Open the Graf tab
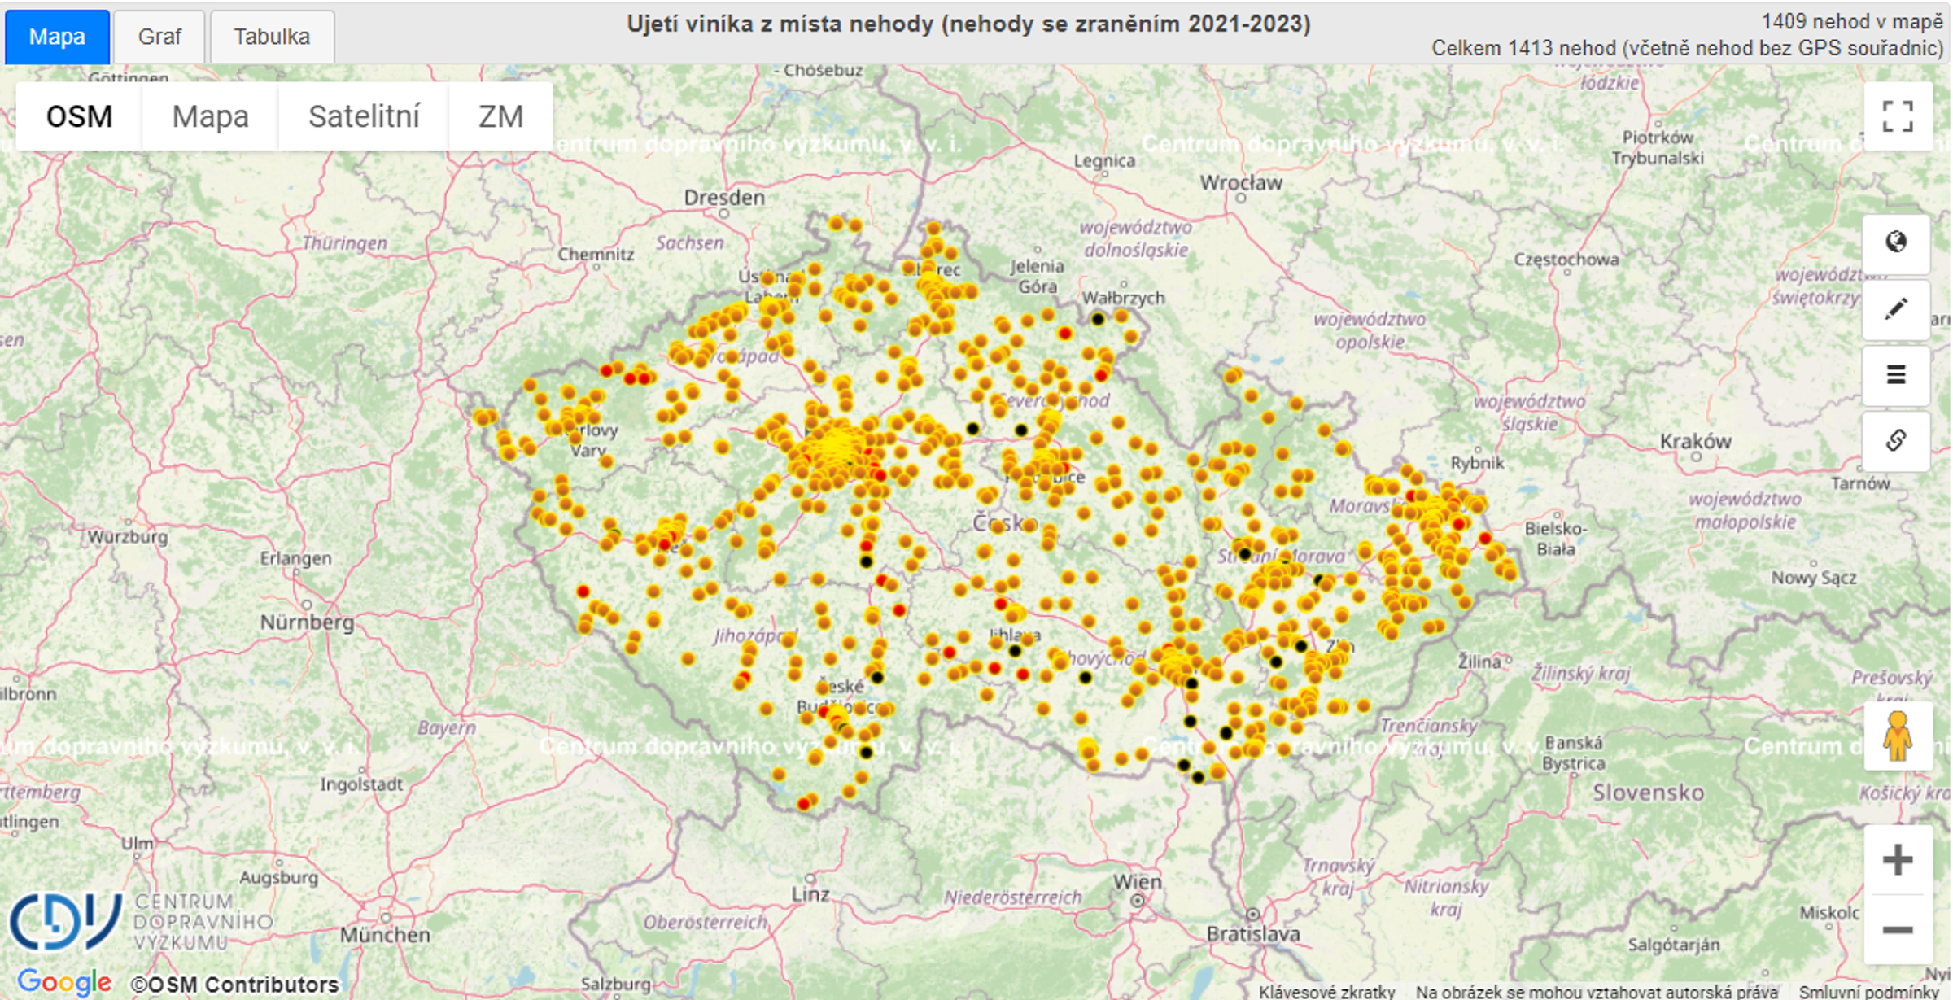The image size is (1953, 1000). (159, 37)
